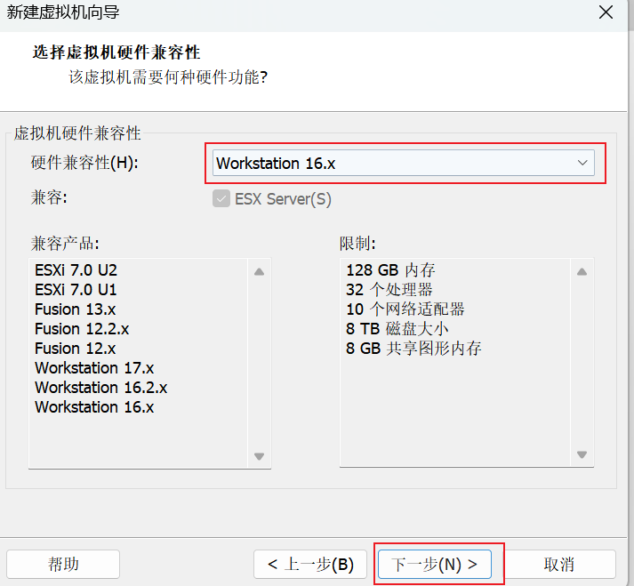The width and height of the screenshot is (634, 586).
Task: Click the 8 TB 磁盘大小 limit entry
Action: pyautogui.click(x=397, y=329)
